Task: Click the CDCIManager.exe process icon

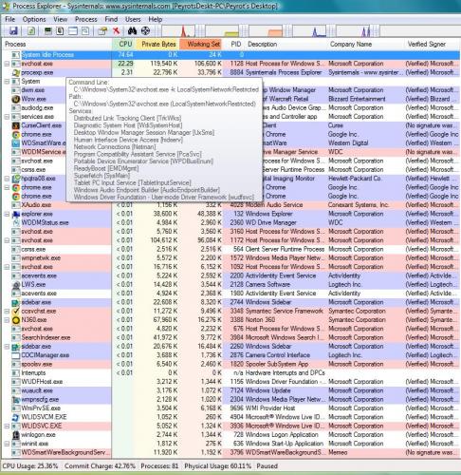Action: (x=16, y=355)
